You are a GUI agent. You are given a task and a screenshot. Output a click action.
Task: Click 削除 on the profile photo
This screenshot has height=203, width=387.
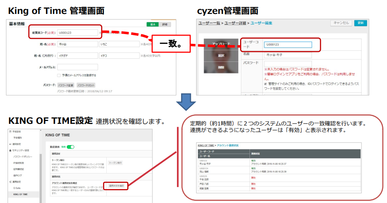tap(221, 67)
